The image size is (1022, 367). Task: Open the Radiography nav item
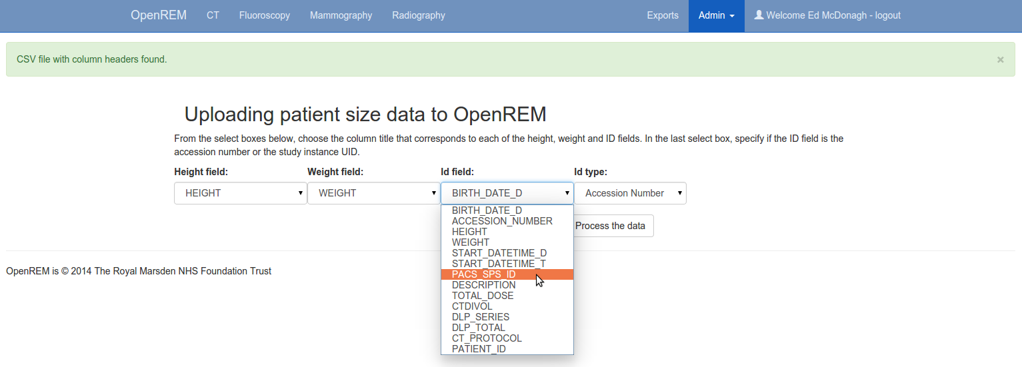418,15
